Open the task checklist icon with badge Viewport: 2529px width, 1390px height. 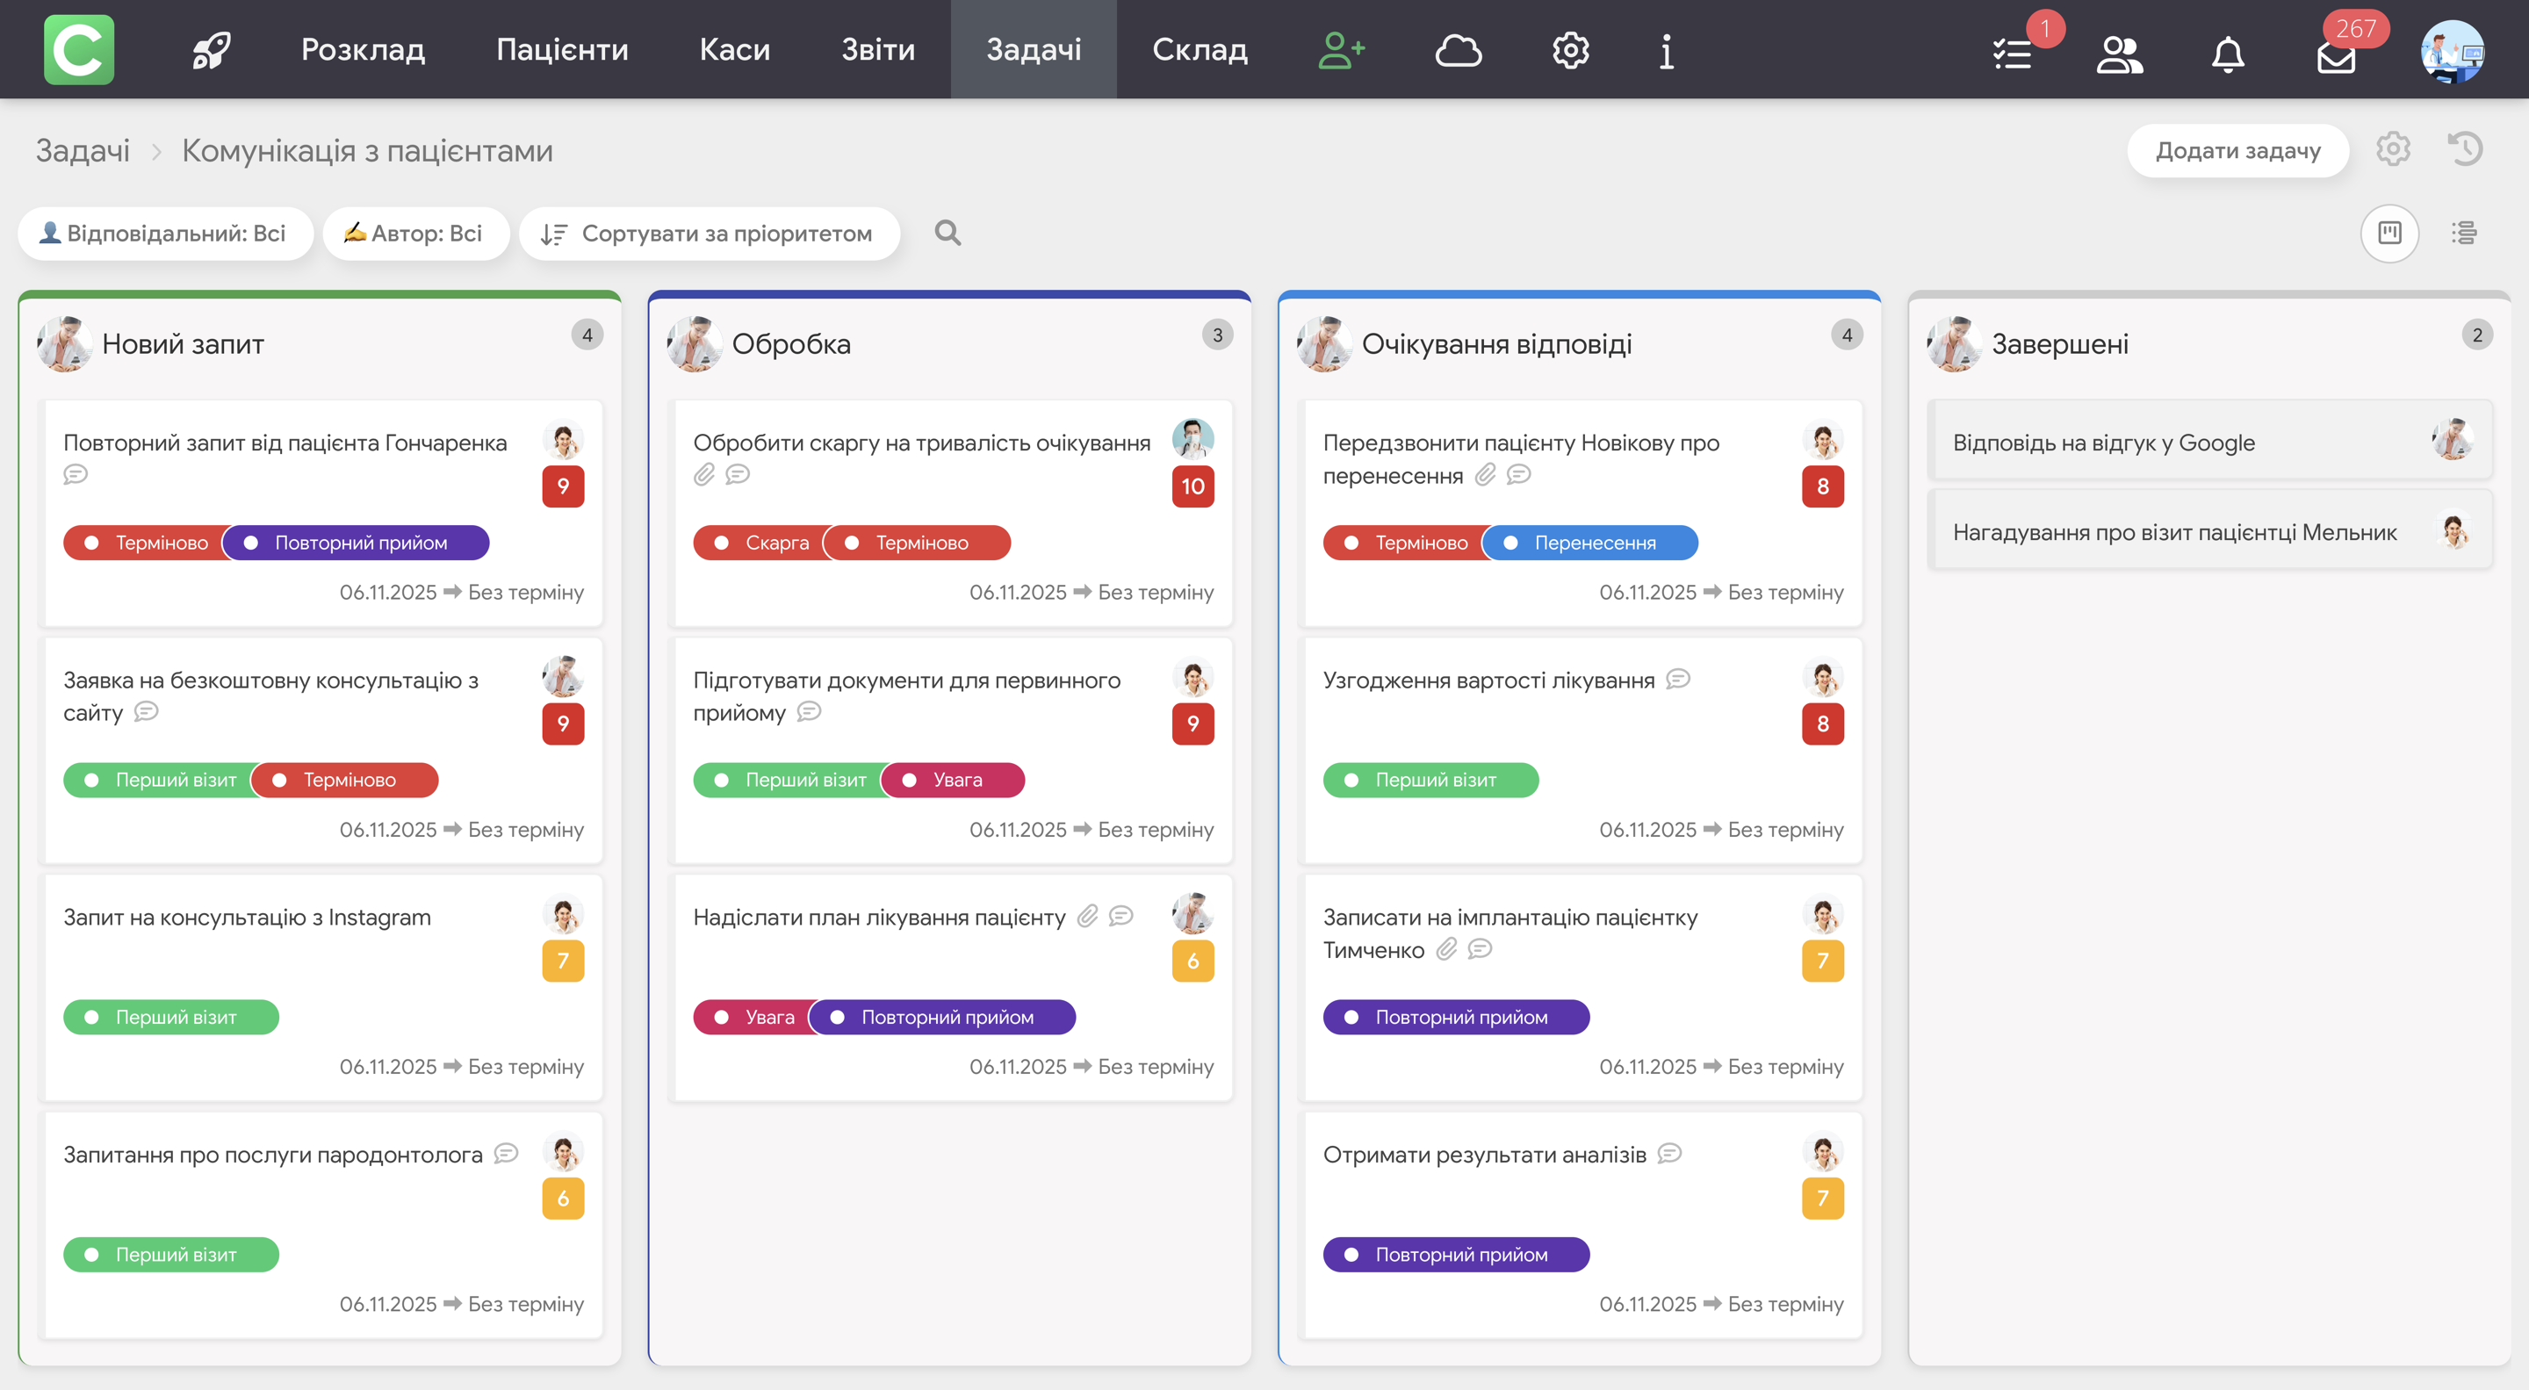click(2013, 54)
